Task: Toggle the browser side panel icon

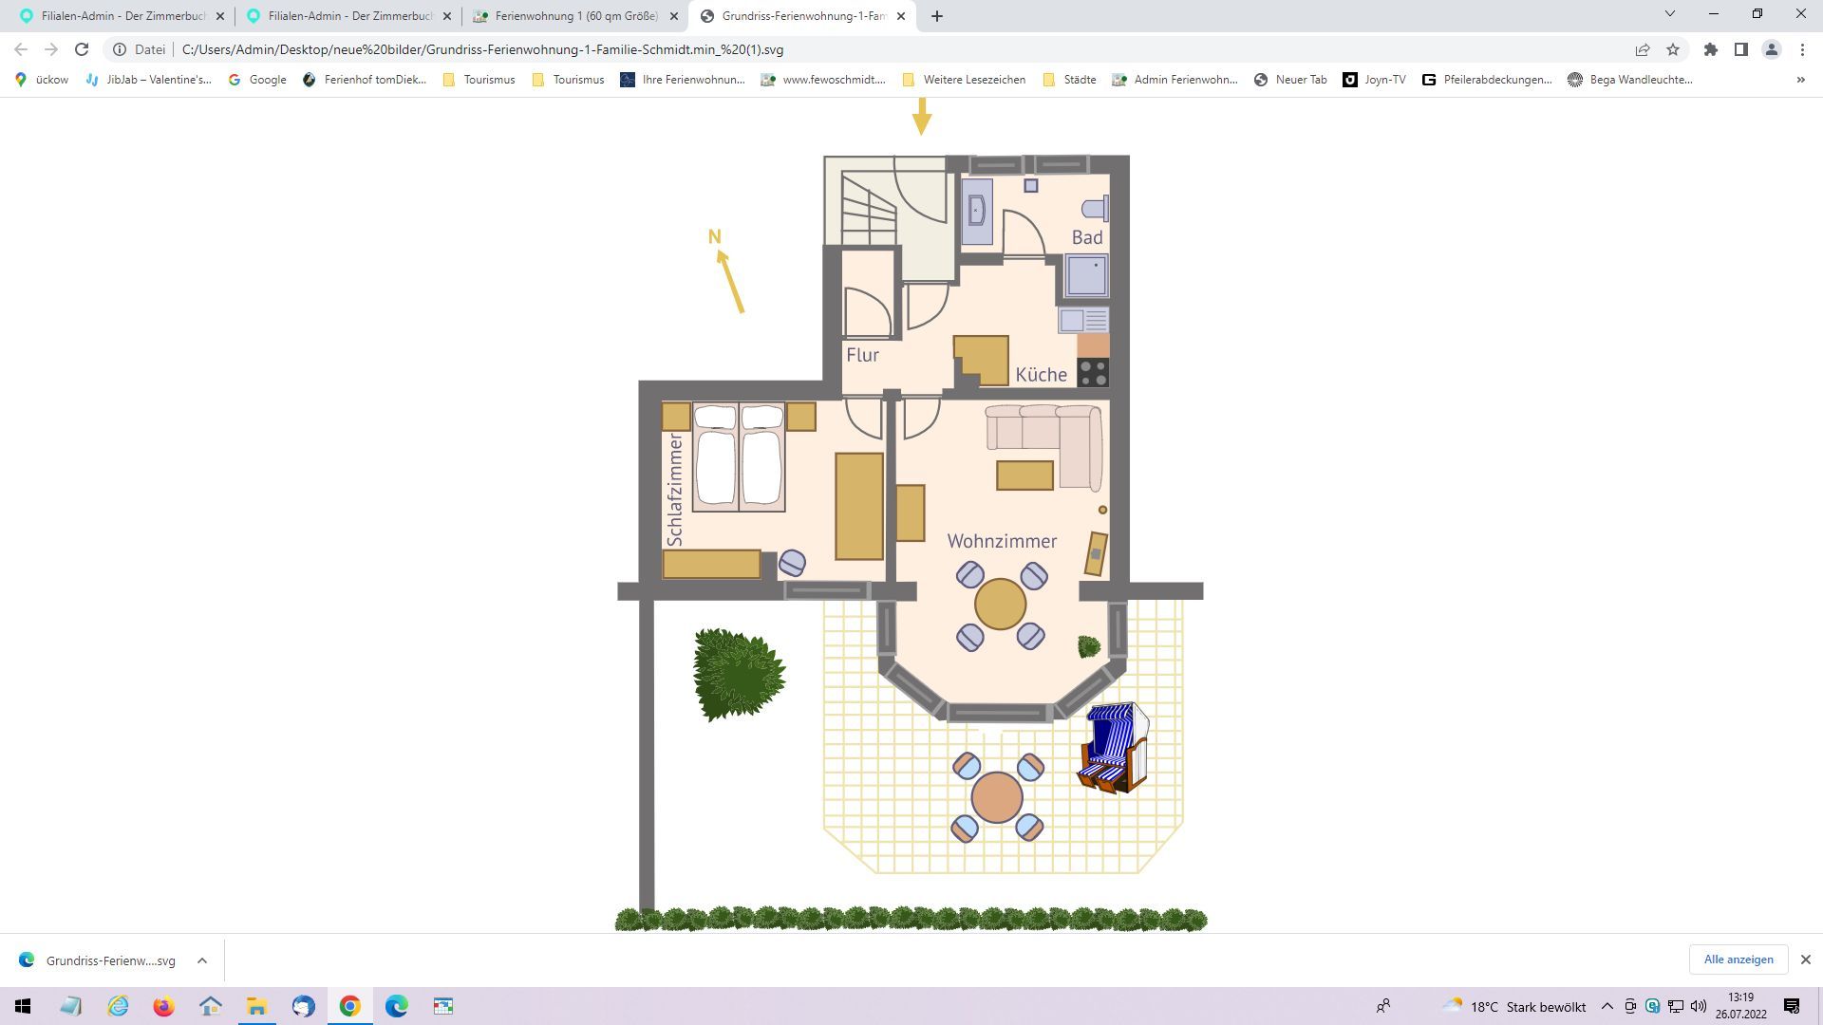Action: tap(1740, 49)
